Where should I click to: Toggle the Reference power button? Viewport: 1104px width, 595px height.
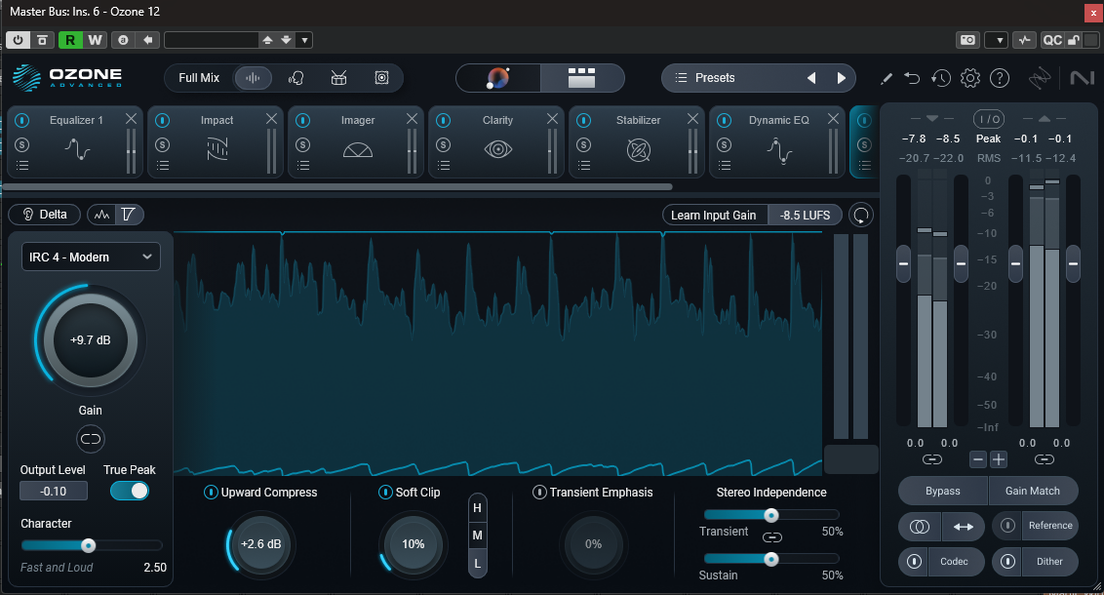click(x=1007, y=526)
